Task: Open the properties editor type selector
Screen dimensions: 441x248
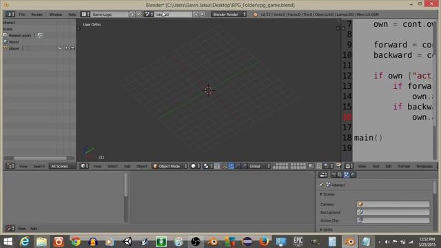Action: tap(323, 175)
